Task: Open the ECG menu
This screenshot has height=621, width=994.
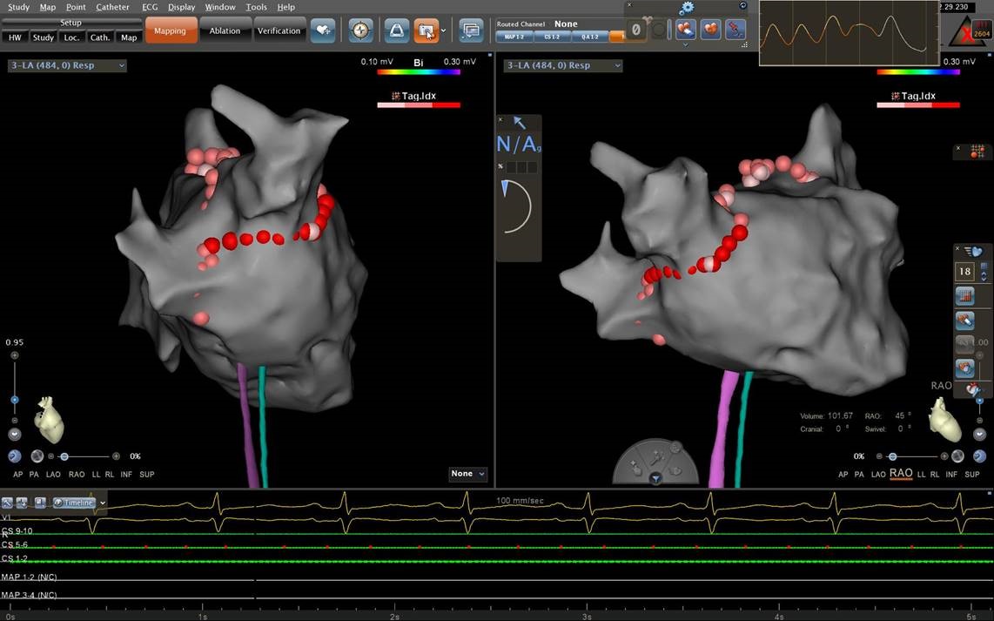Action: (150, 7)
